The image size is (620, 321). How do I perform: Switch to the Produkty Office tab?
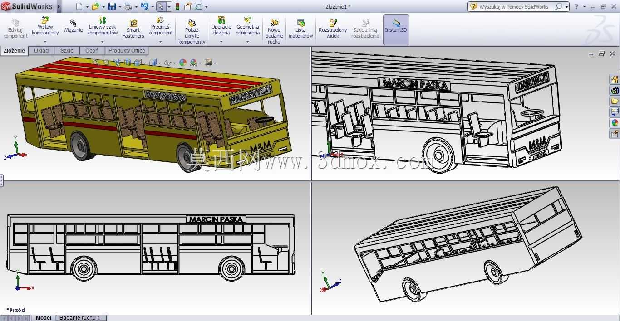point(127,51)
